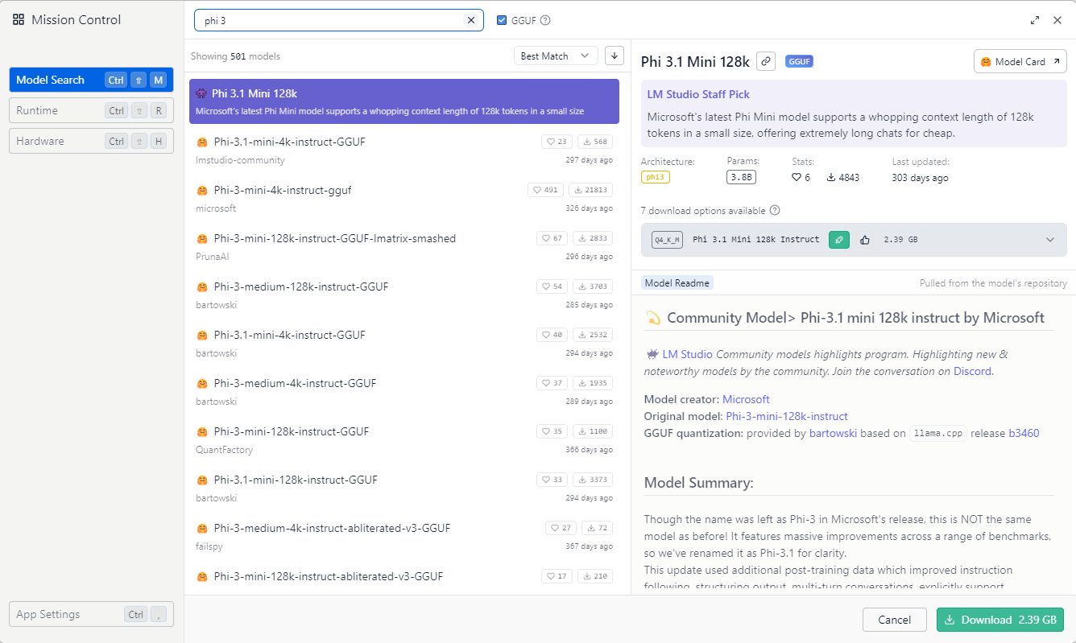The image size is (1076, 643).
Task: Reverse sort order with arrow button
Action: pyautogui.click(x=615, y=56)
